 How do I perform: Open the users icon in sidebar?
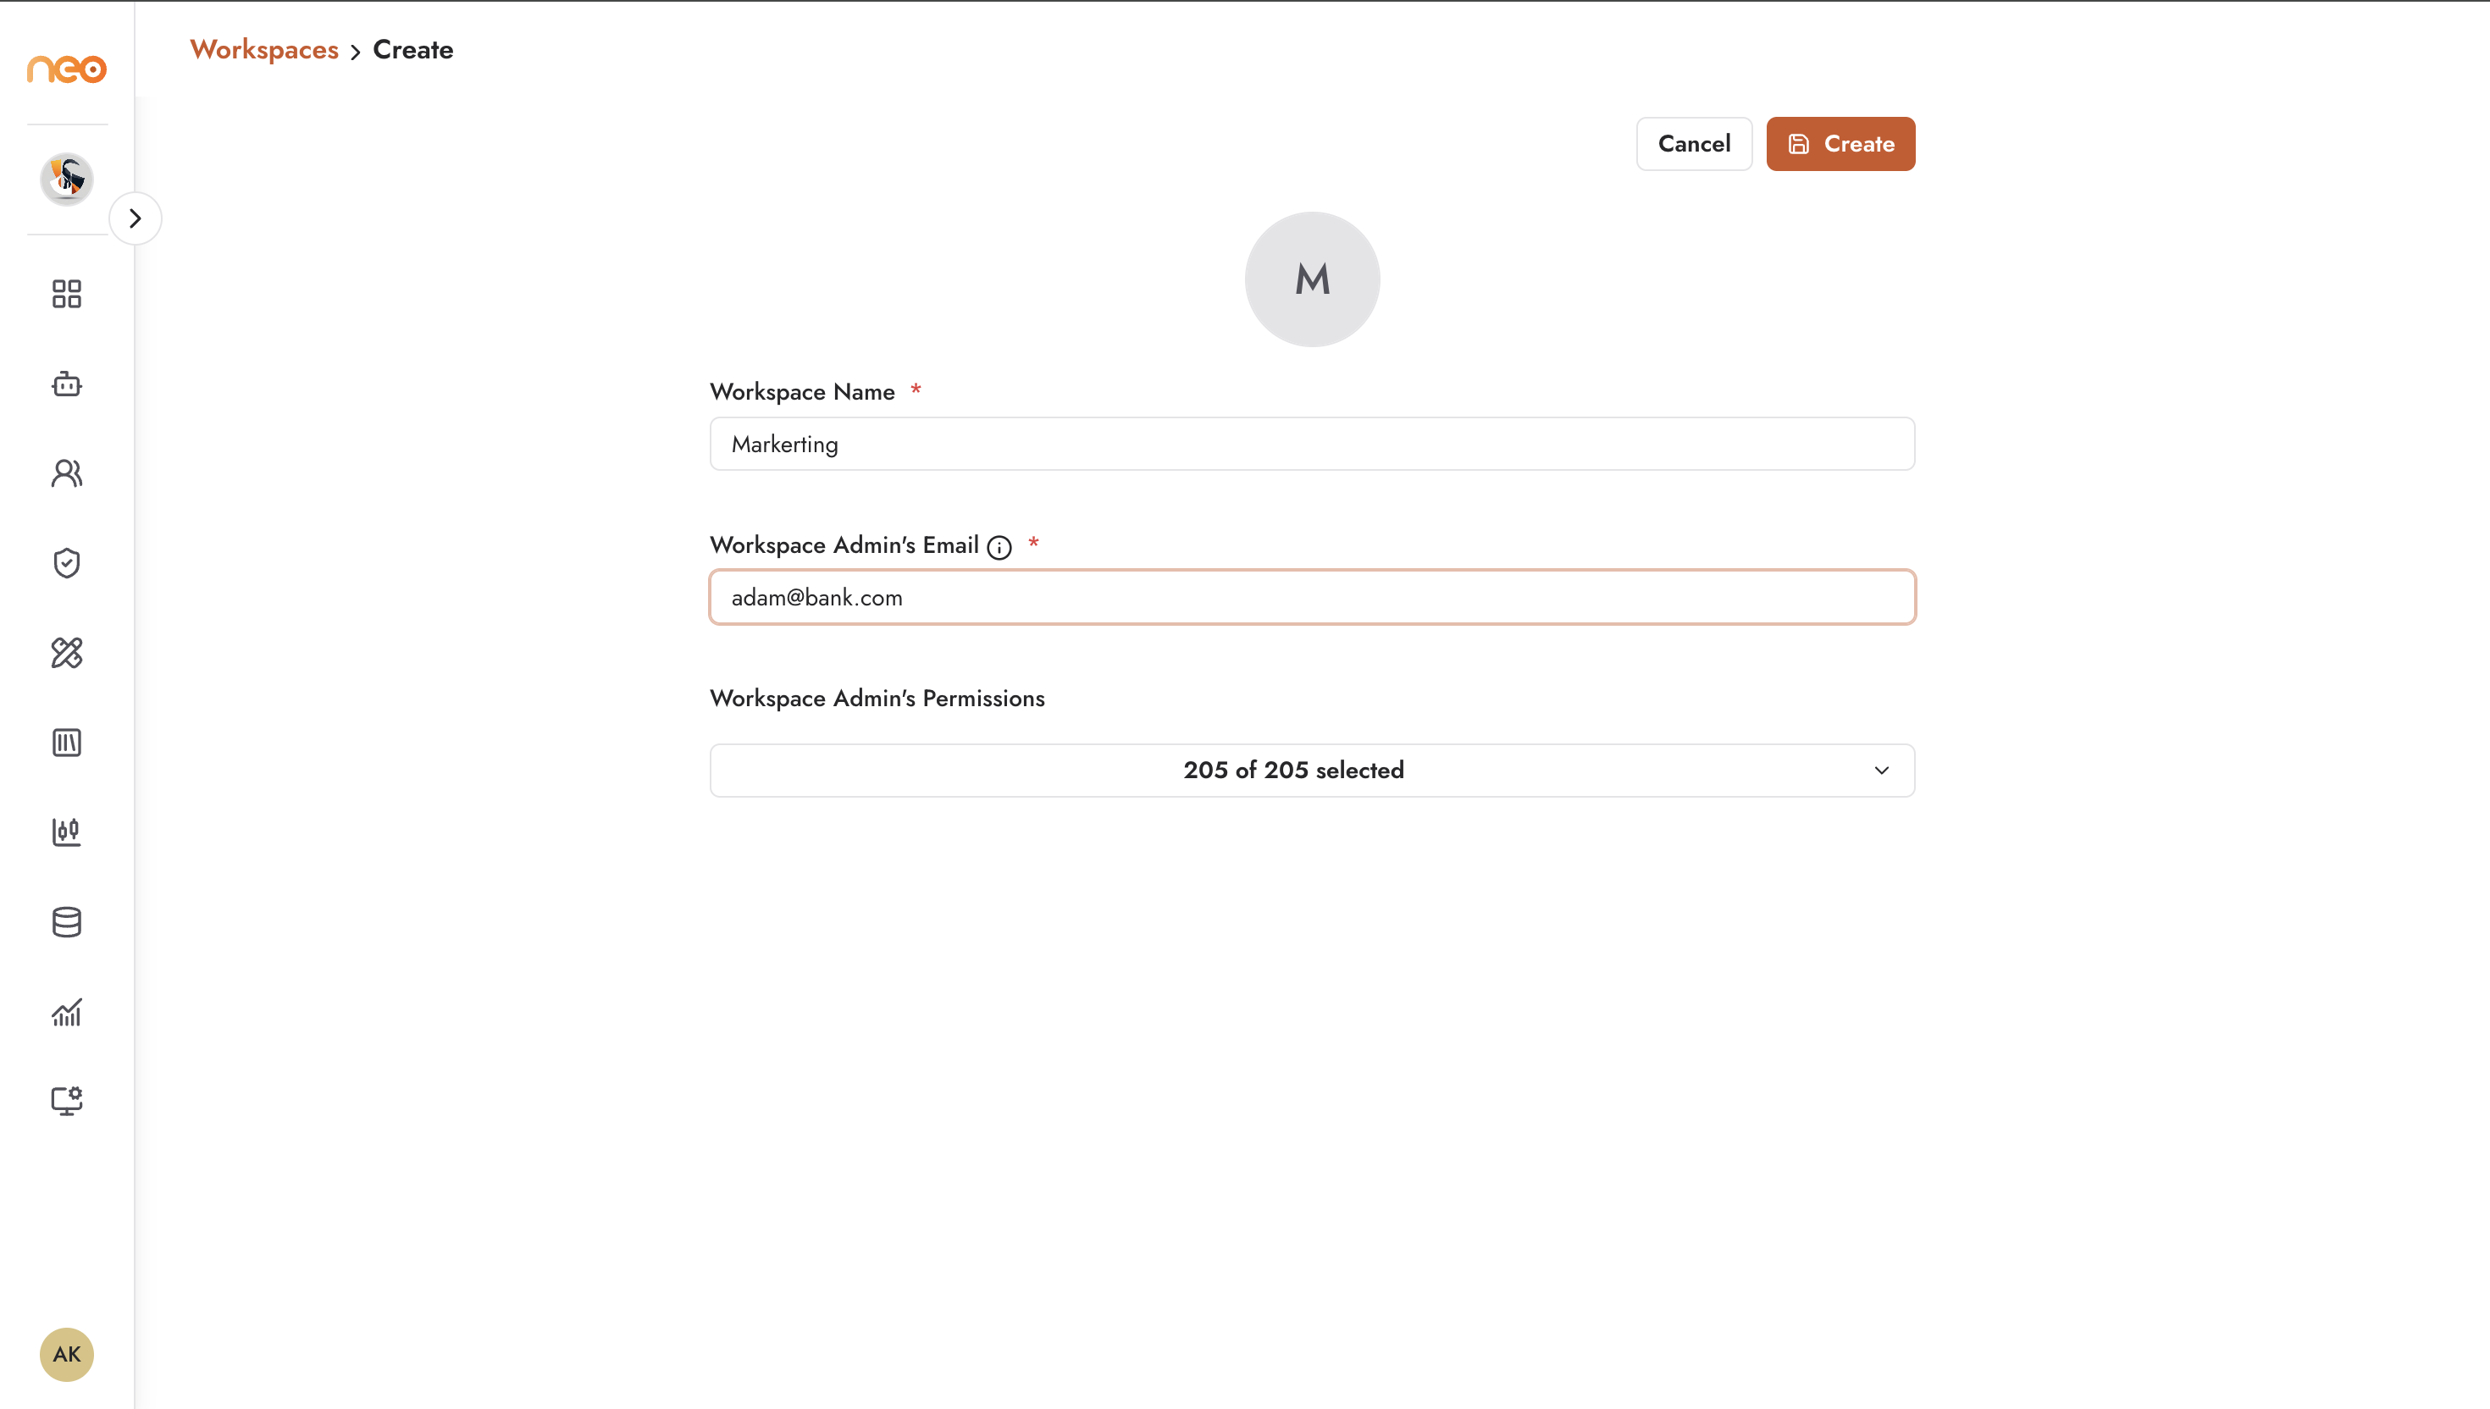pyautogui.click(x=67, y=473)
